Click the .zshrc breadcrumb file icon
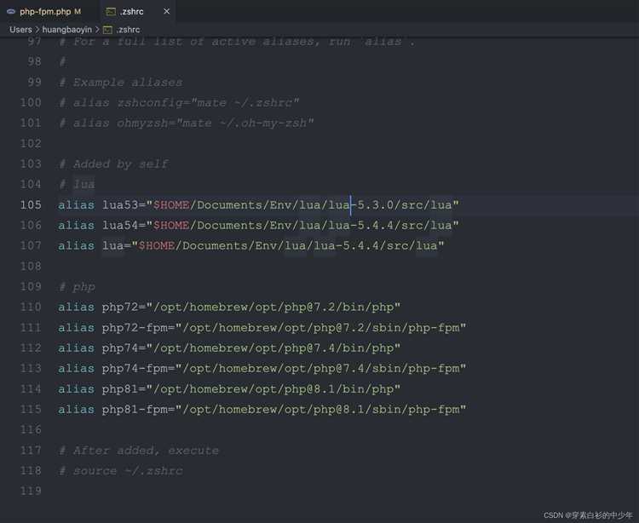 107,30
